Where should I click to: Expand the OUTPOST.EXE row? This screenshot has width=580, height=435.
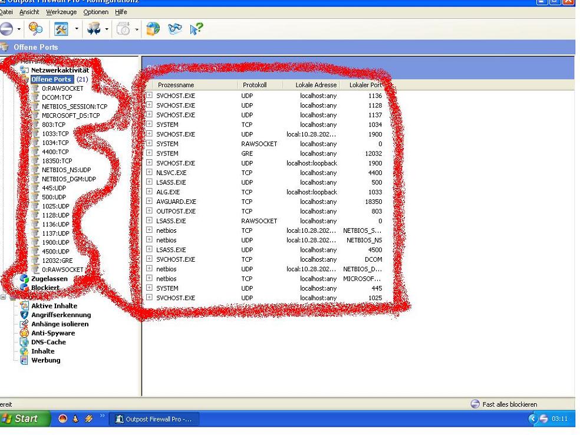coord(150,210)
